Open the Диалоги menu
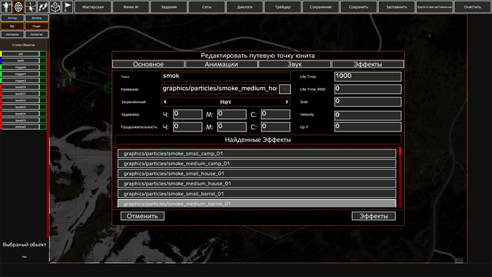492x277 pixels. [x=245, y=7]
